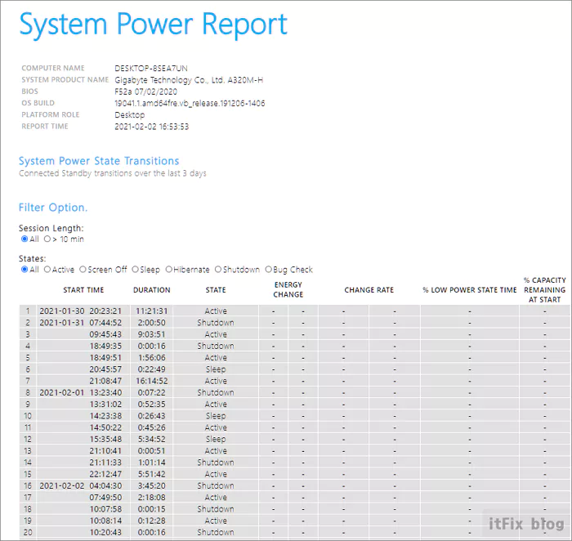
Task: Click duration 11:21:31 in row 1
Action: tap(152, 311)
